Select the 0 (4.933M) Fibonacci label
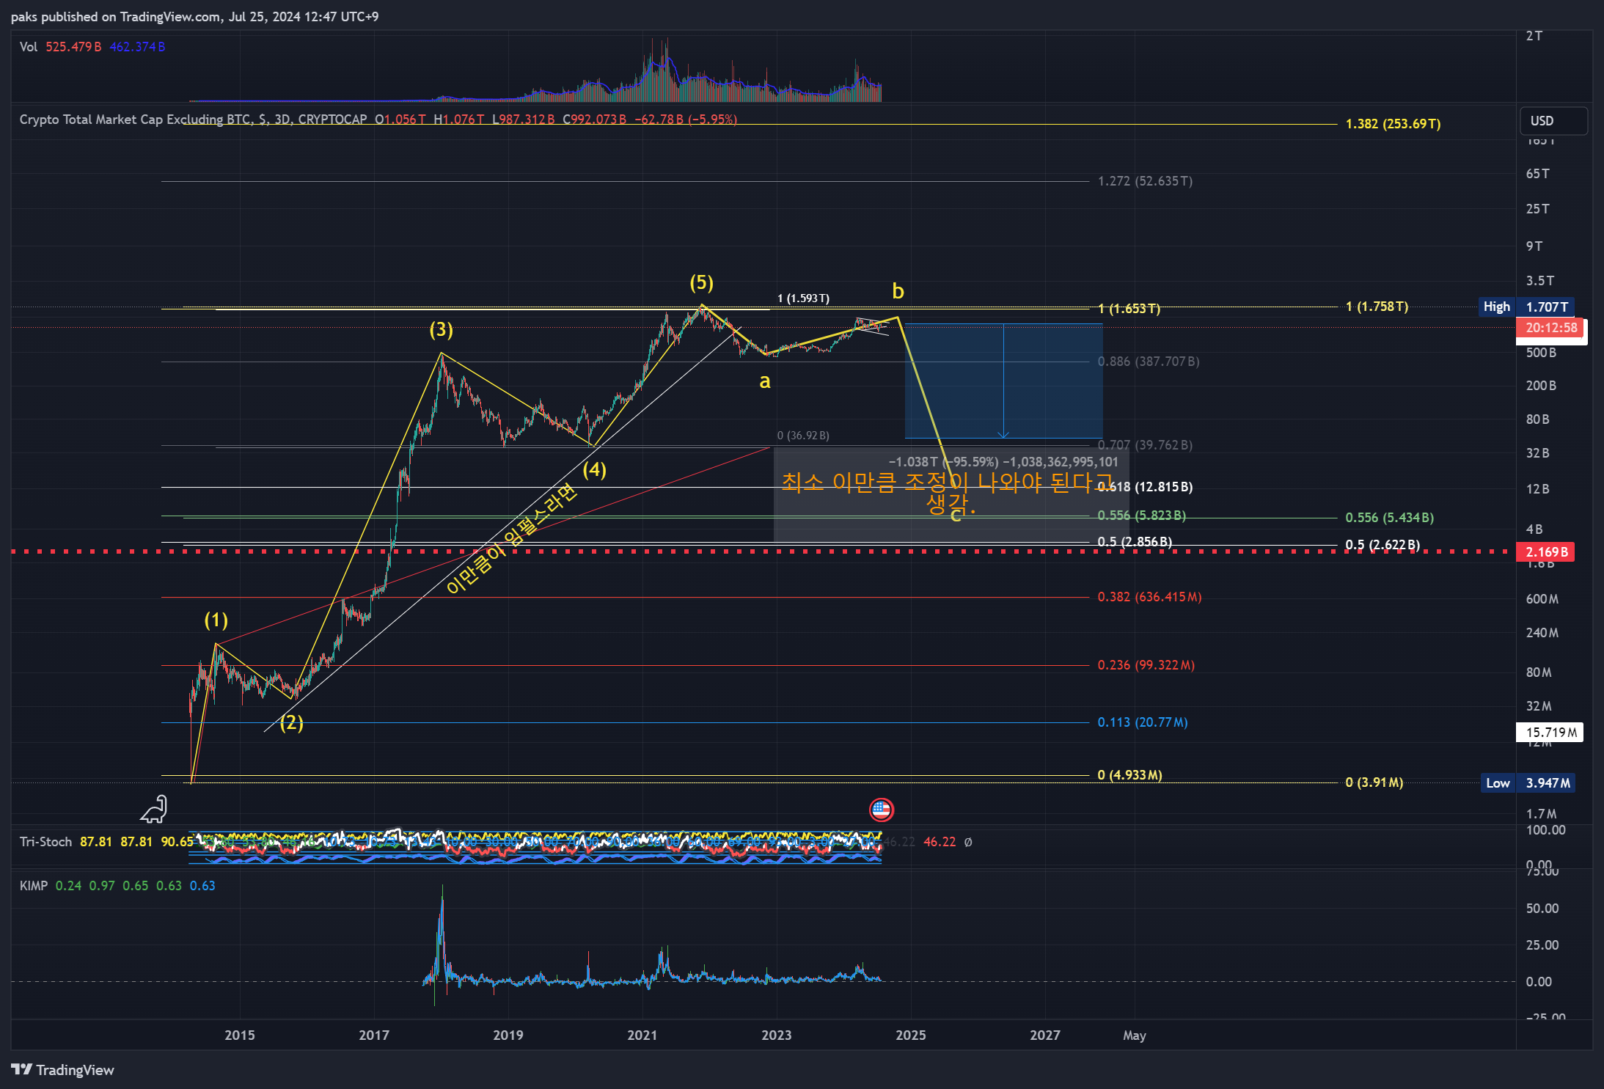The image size is (1604, 1089). [x=1129, y=775]
